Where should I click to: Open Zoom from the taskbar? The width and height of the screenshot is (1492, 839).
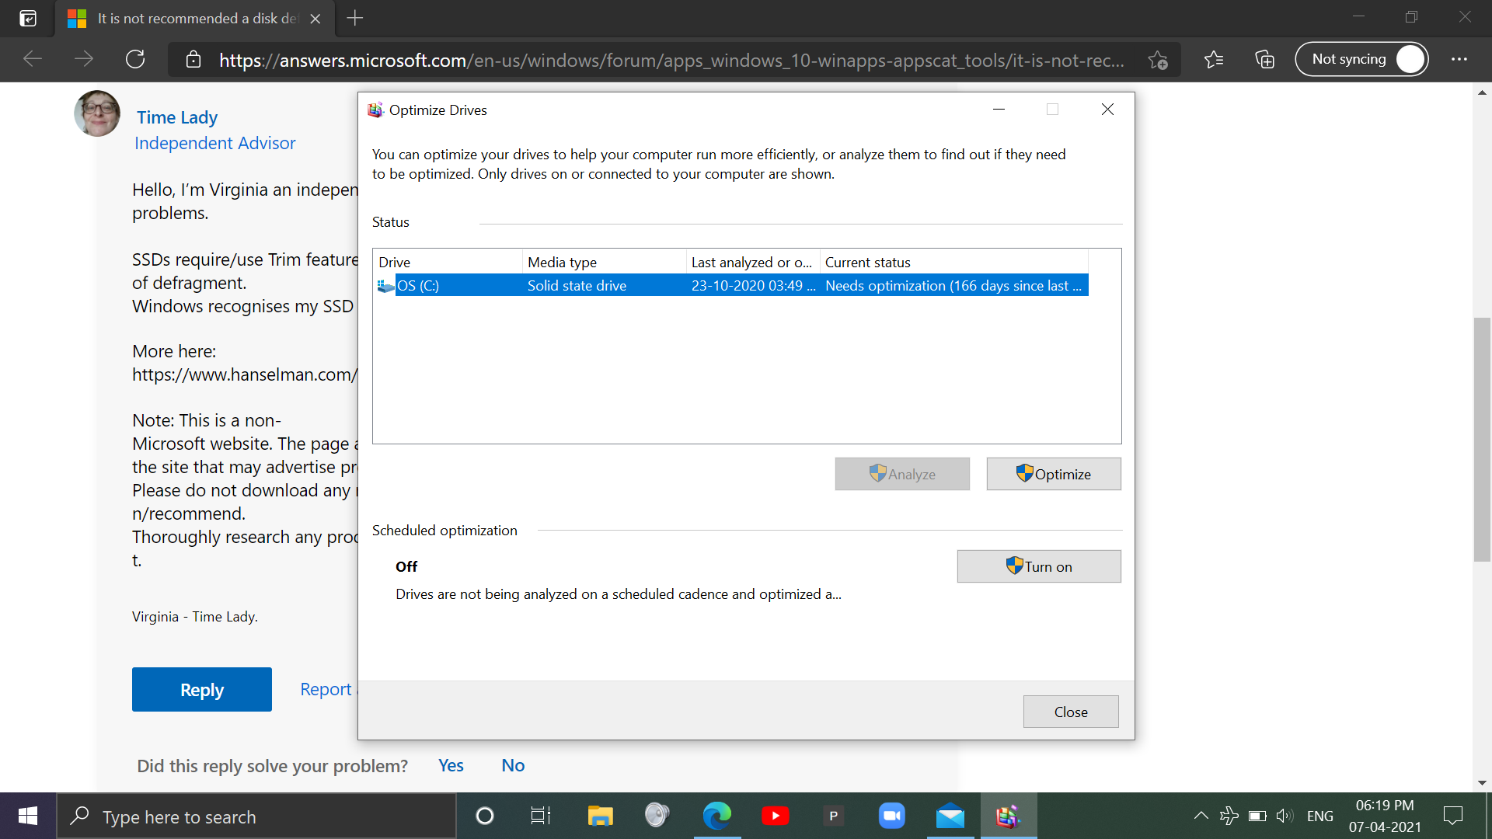click(x=891, y=816)
